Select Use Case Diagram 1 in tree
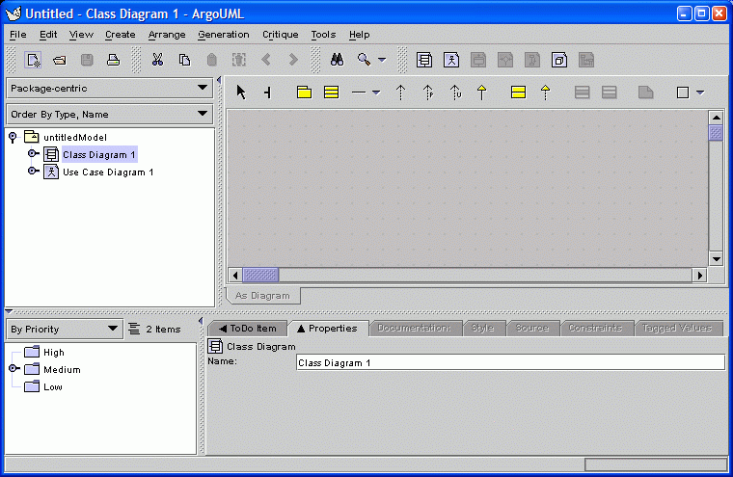This screenshot has width=733, height=477. [x=108, y=172]
